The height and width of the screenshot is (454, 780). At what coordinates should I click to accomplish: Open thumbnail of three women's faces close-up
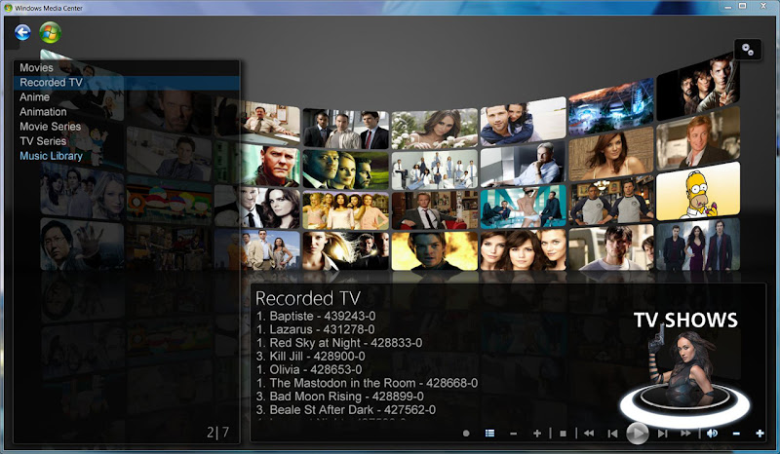pos(523,249)
